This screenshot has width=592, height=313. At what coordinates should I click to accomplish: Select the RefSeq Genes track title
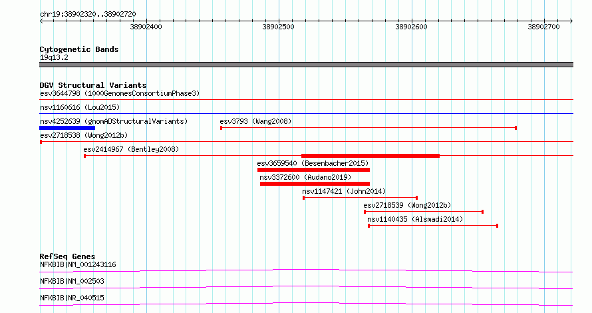click(x=67, y=256)
